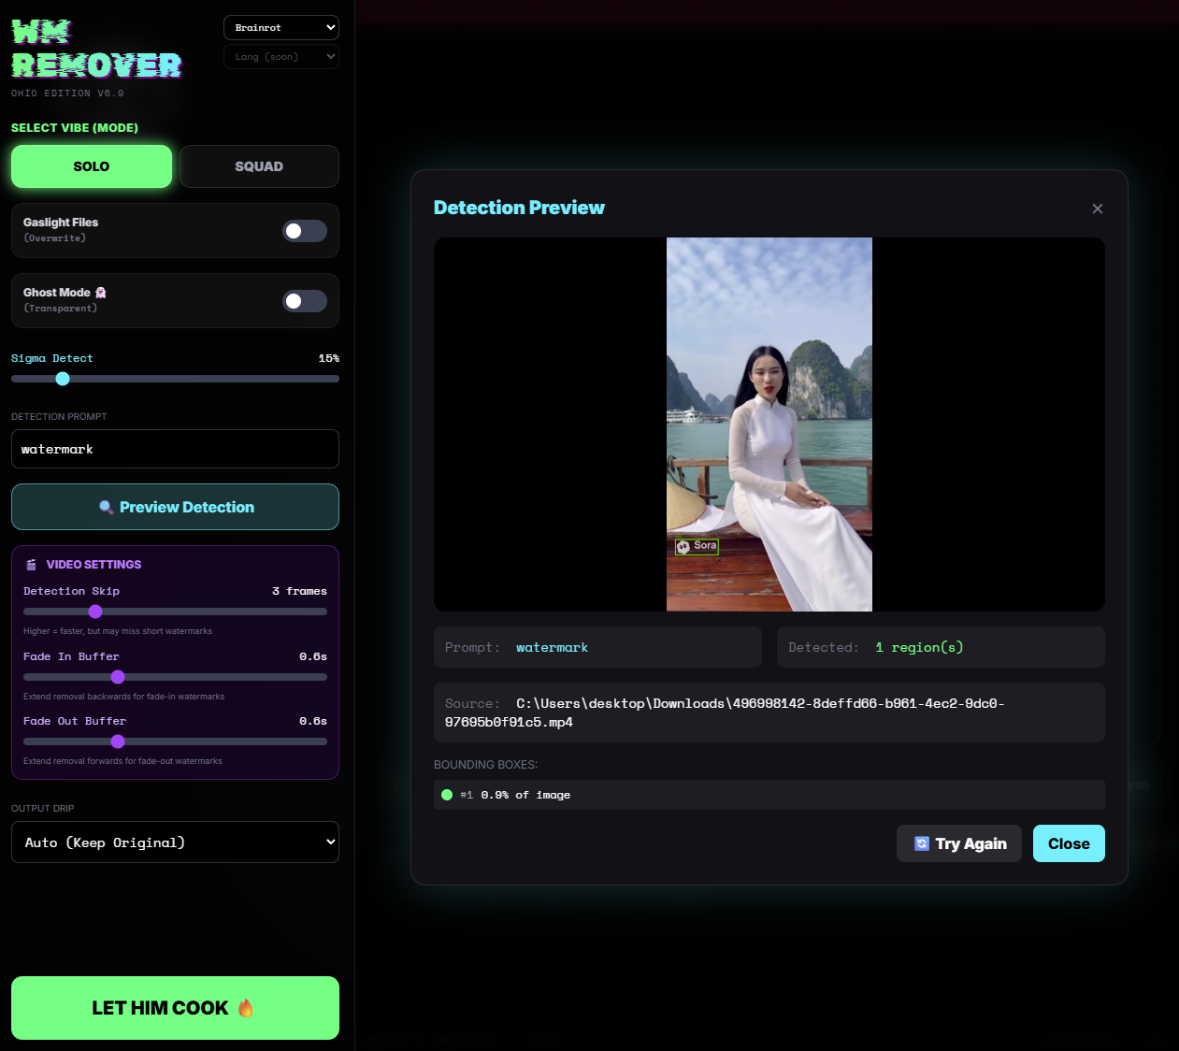Open the Brainrot mode dropdown
Screen dimensions: 1179x1051
coord(280,27)
